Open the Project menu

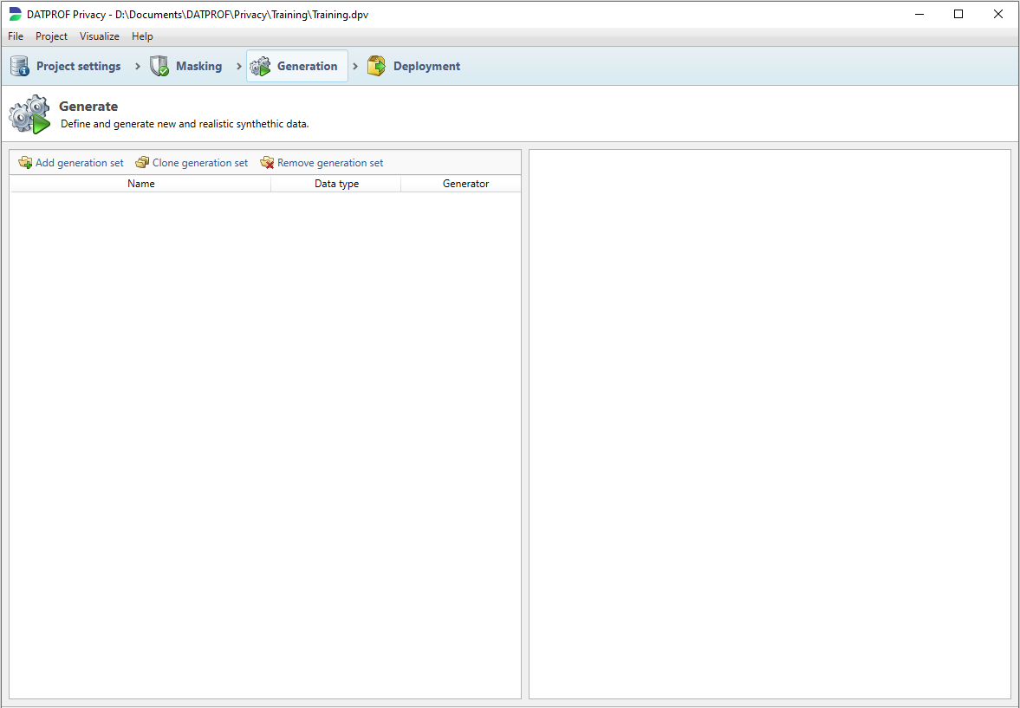[x=51, y=36]
